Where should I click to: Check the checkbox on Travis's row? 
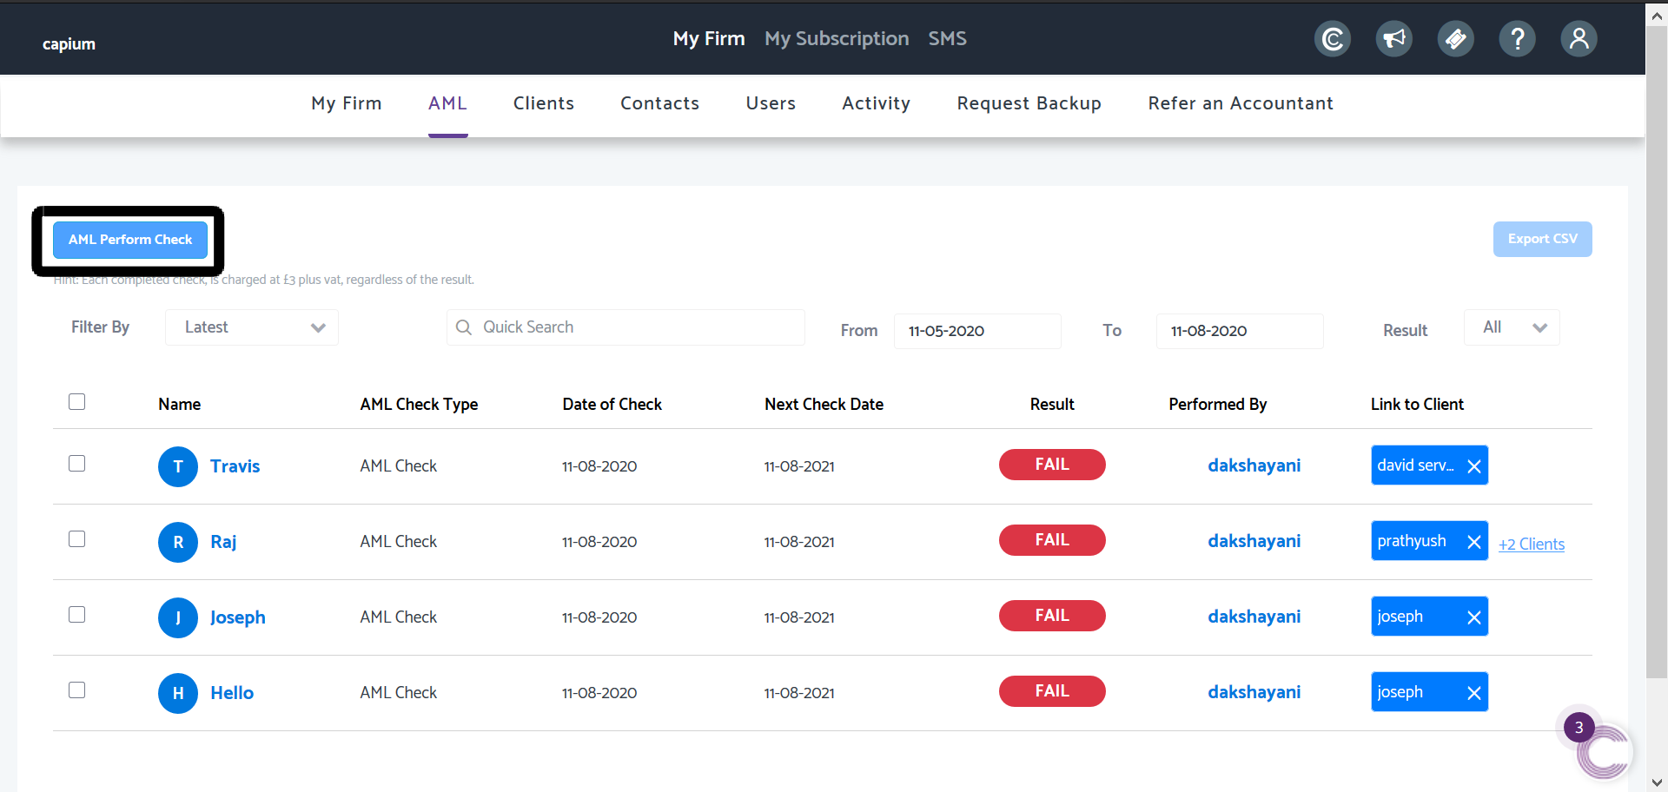click(x=76, y=463)
